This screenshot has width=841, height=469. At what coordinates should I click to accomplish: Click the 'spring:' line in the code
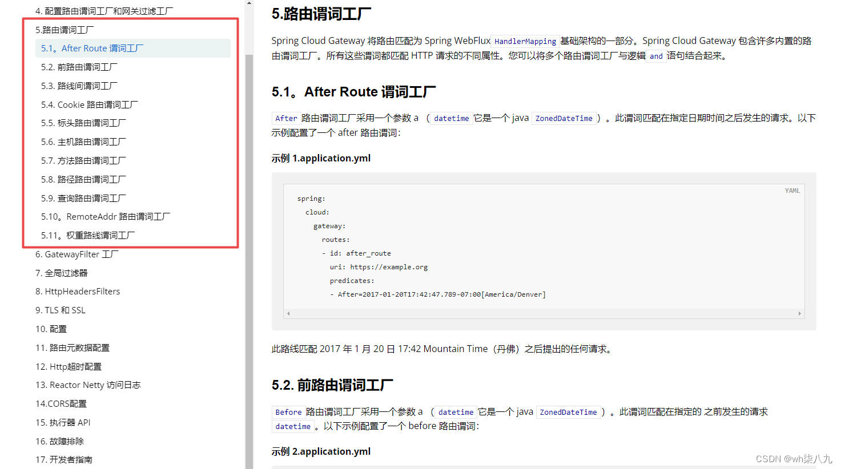coord(311,199)
